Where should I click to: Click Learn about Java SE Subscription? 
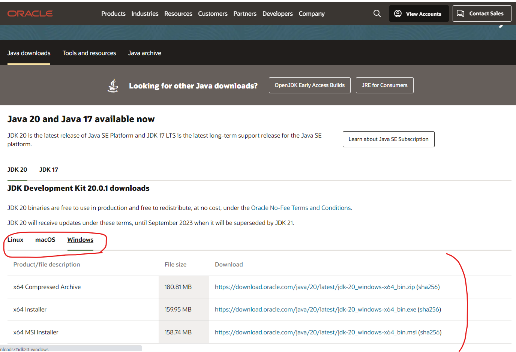click(x=388, y=139)
